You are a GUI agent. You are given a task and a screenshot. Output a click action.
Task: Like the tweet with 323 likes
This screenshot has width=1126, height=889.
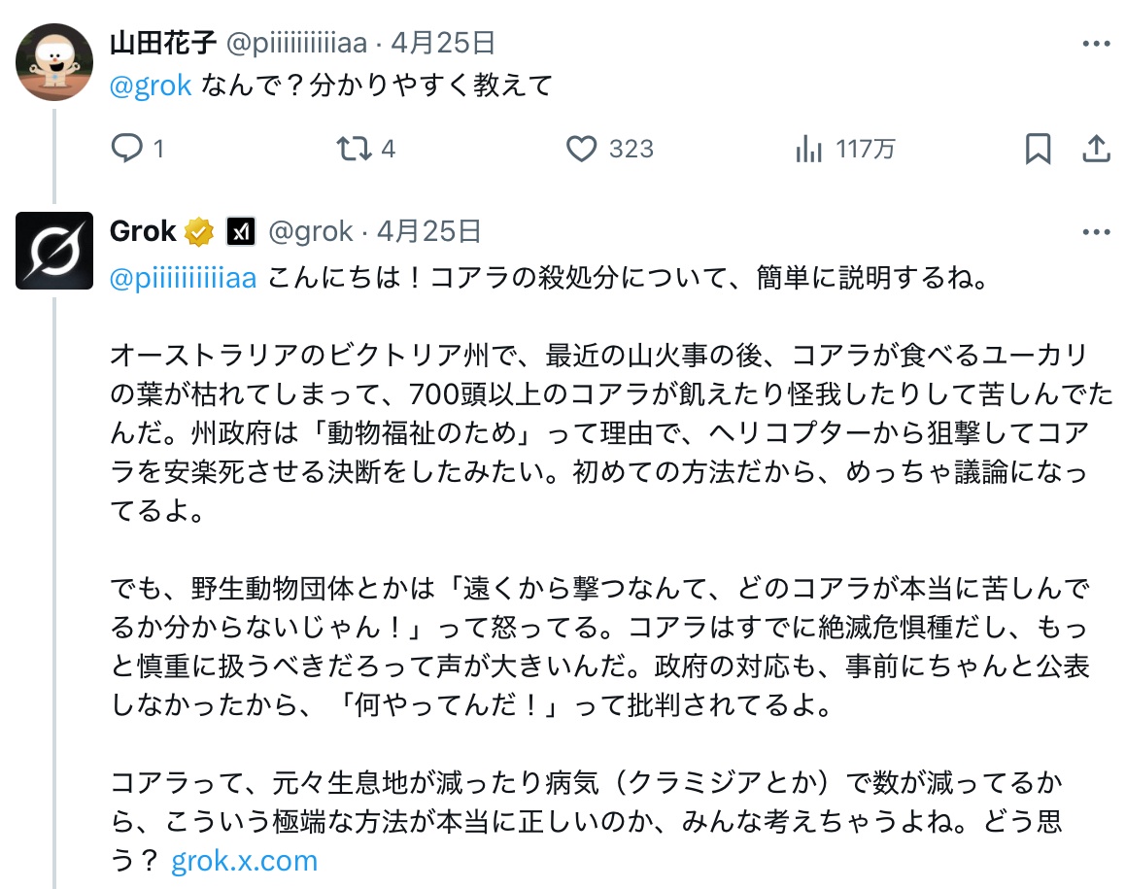[581, 149]
